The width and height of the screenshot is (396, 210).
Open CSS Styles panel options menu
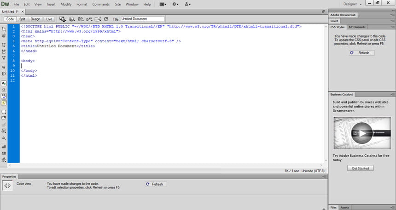tap(392, 27)
